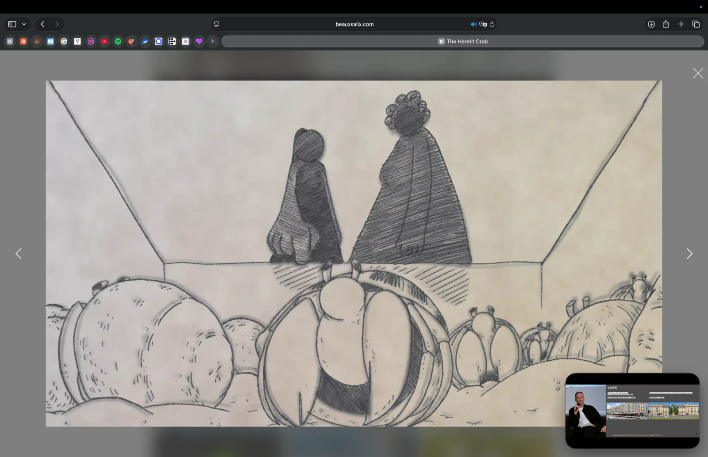Viewport: 708px width, 457px height.
Task: Open the Google pinned tab
Action: 64,42
